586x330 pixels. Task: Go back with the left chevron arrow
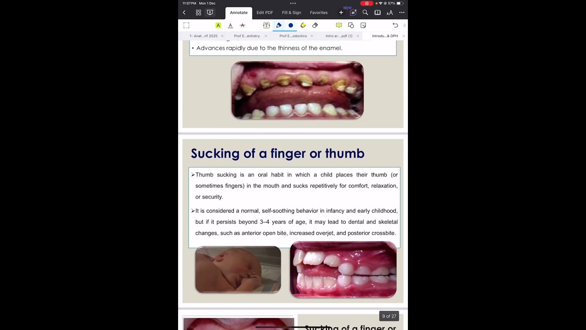184,13
